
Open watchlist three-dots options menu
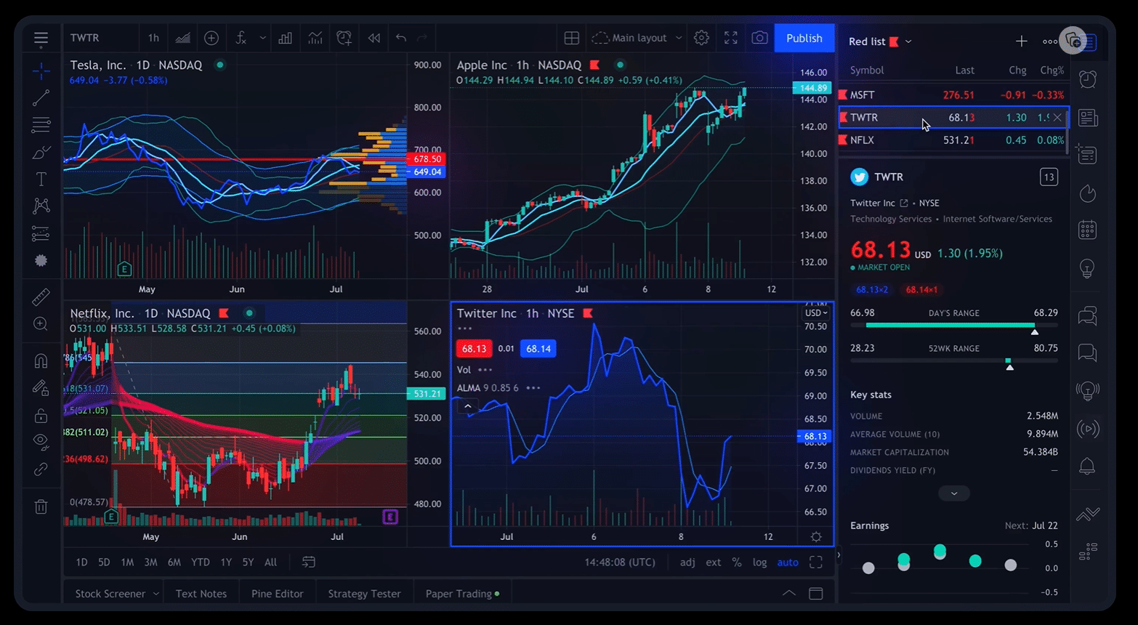pyautogui.click(x=1049, y=41)
